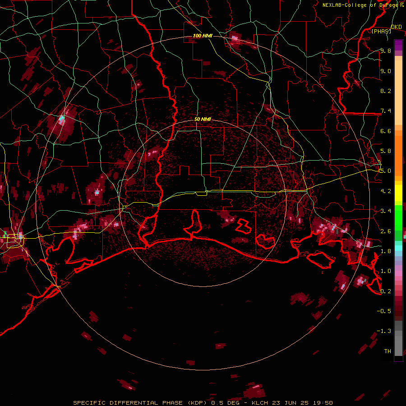This screenshot has width=406, height=406.
Task: Click the 0.2 value on the scale
Action: (386, 291)
